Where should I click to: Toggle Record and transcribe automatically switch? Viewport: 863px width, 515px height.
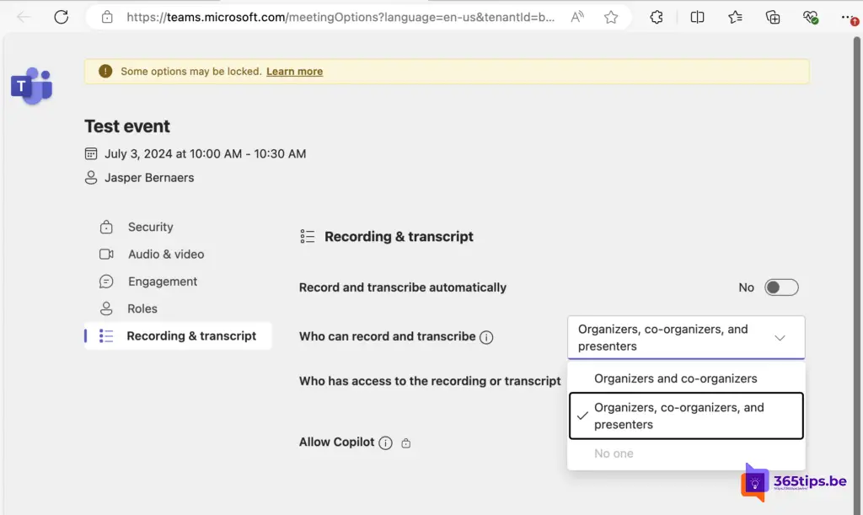(780, 287)
